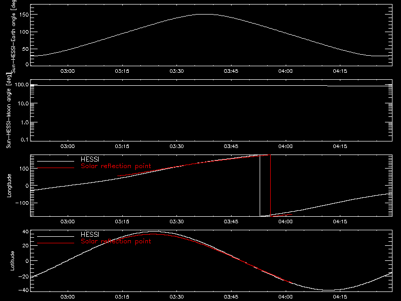Click the red vertical longitude wrap line
The width and height of the screenshot is (401, 301).
pyautogui.click(x=270, y=186)
